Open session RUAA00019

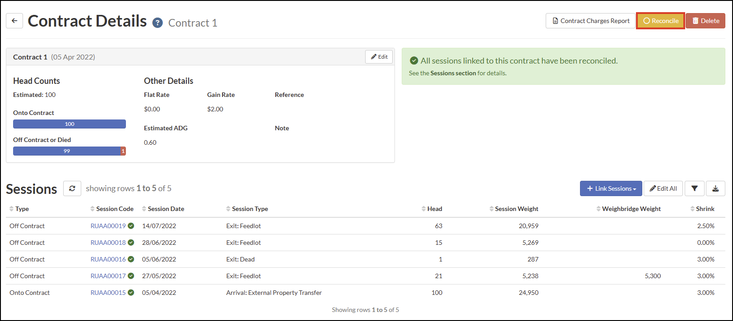pos(108,226)
